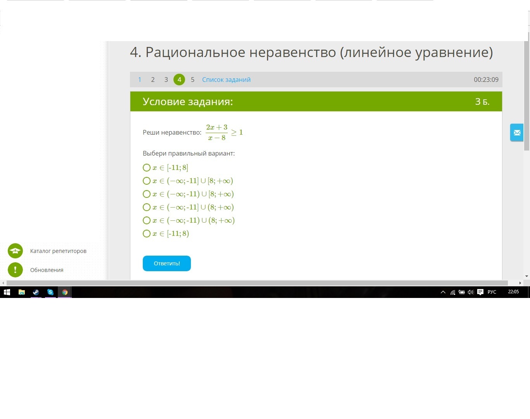This screenshot has width=530, height=419.
Task: Click the Условие задания header
Action: point(188,102)
